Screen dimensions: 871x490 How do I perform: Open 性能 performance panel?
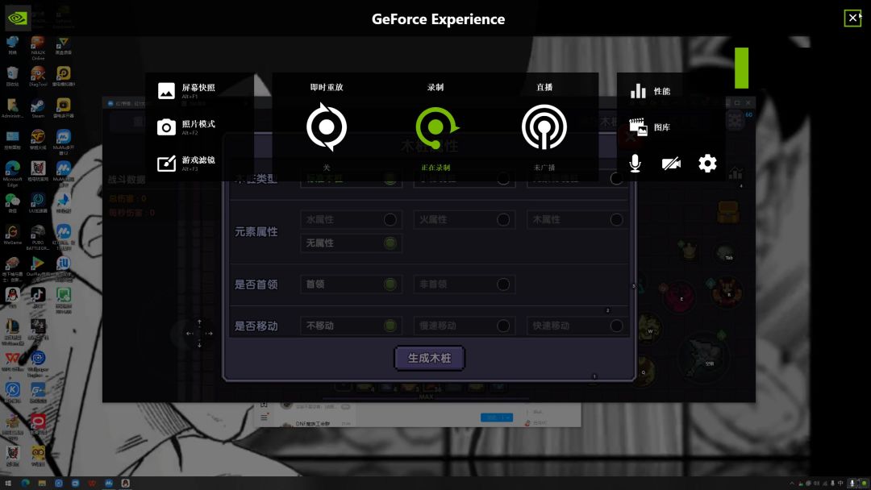(651, 91)
